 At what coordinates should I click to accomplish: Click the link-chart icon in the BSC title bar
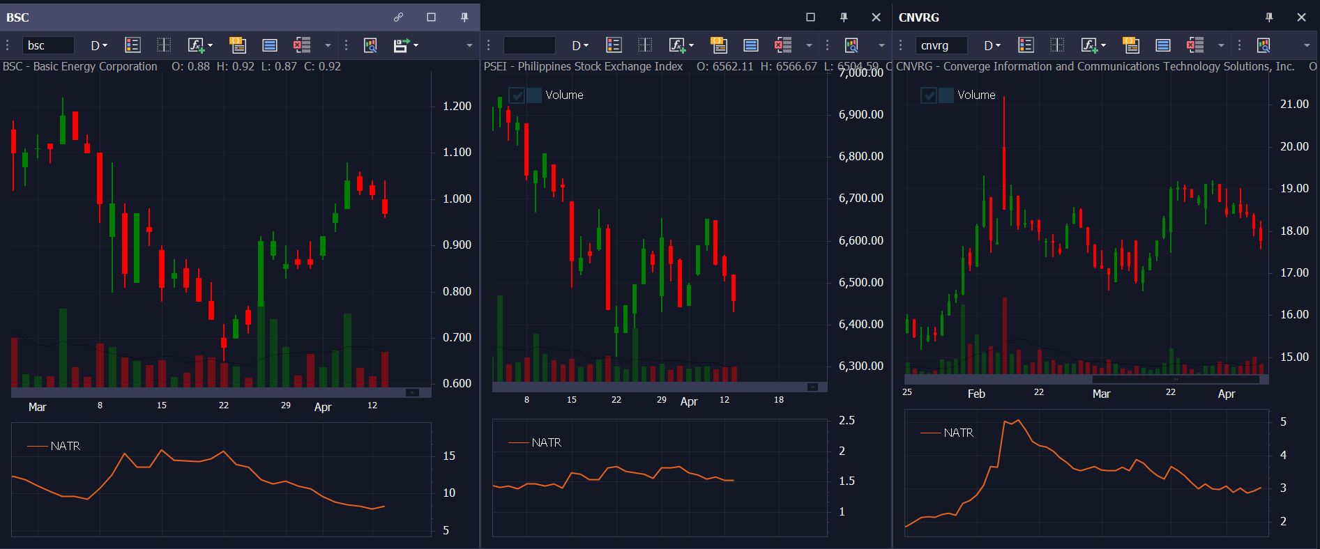(398, 17)
